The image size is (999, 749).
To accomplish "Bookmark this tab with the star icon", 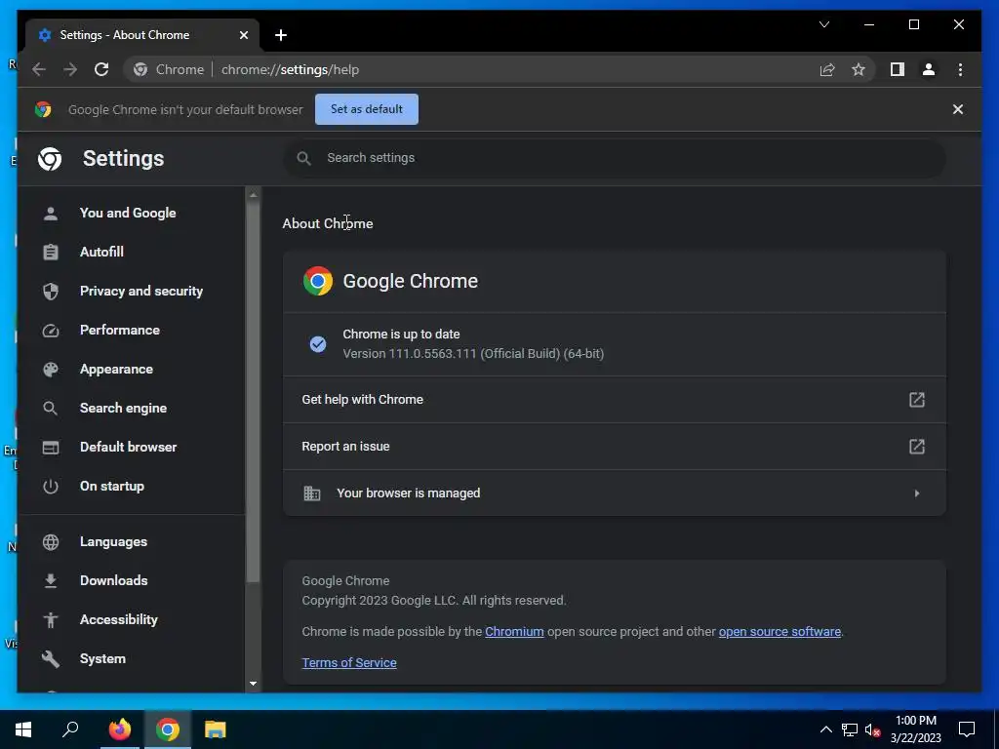I will tap(859, 69).
